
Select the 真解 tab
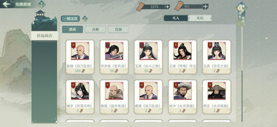(x=95, y=29)
